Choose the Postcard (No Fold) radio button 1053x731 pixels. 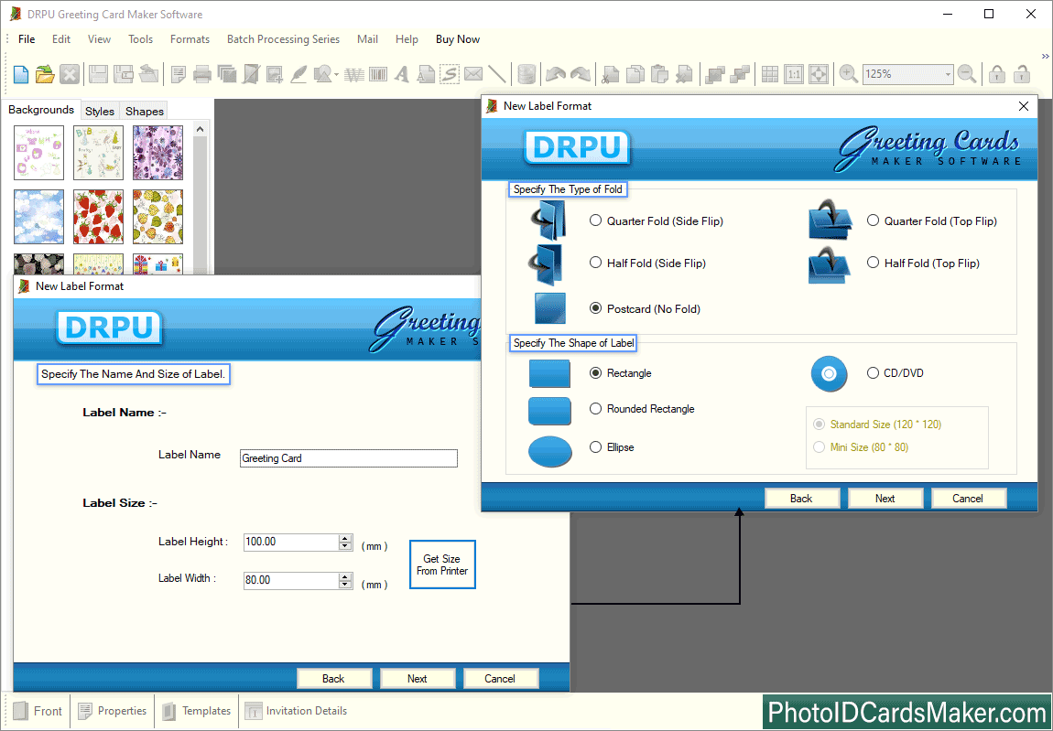click(596, 308)
